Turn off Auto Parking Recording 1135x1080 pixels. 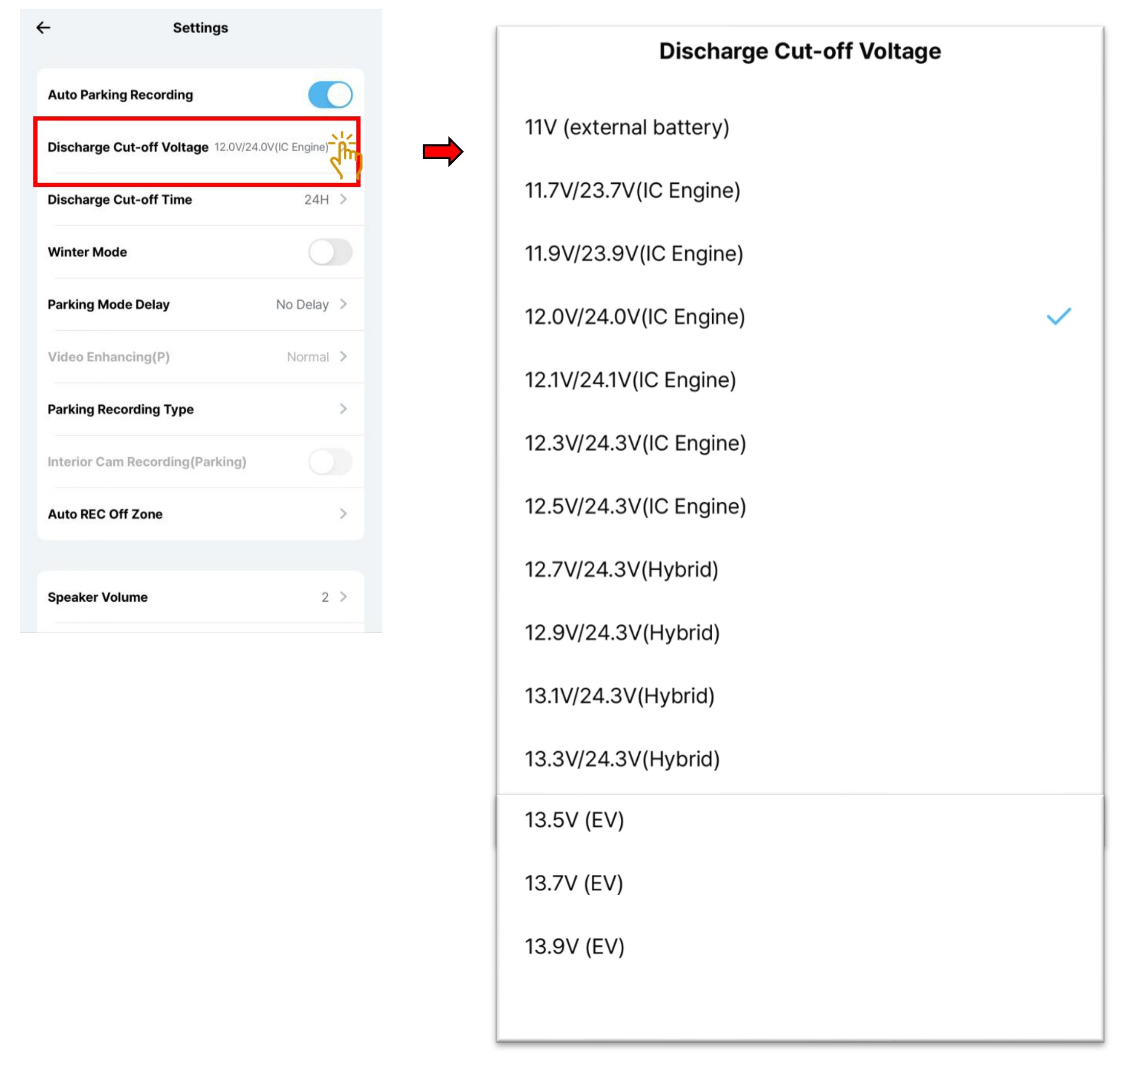pyautogui.click(x=330, y=94)
